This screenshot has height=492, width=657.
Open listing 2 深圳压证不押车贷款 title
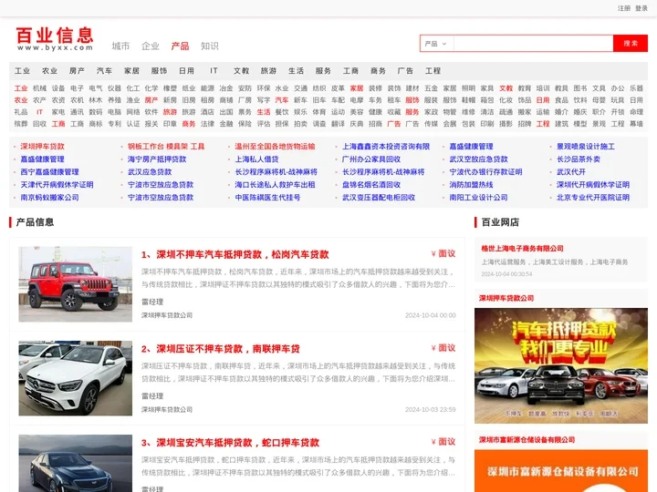pos(221,348)
